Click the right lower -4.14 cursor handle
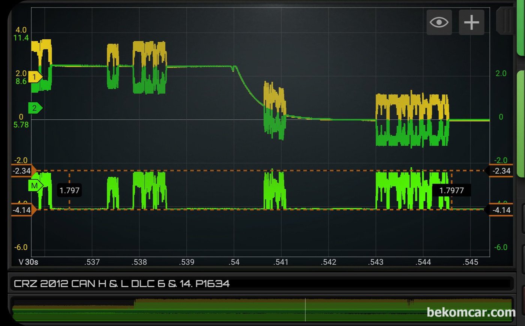 (500, 210)
